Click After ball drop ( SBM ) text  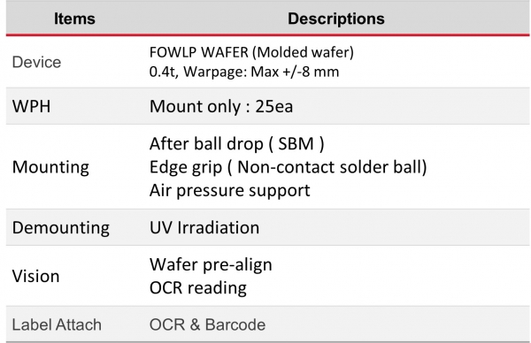236,144
